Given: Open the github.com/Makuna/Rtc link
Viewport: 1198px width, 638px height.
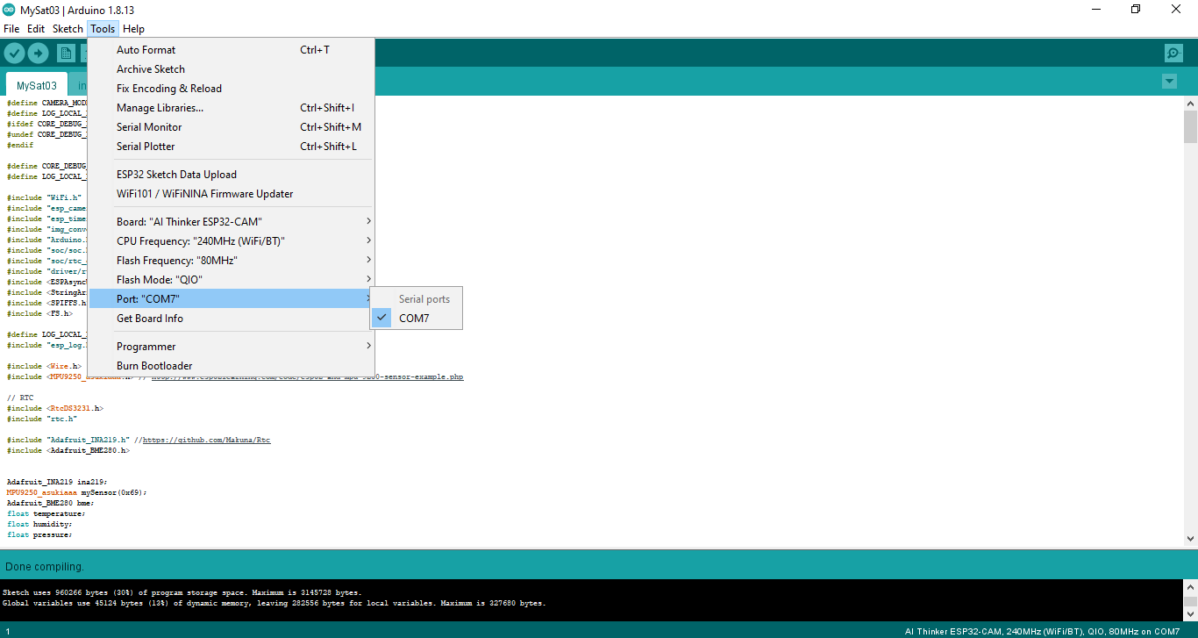Looking at the screenshot, I should (x=206, y=440).
